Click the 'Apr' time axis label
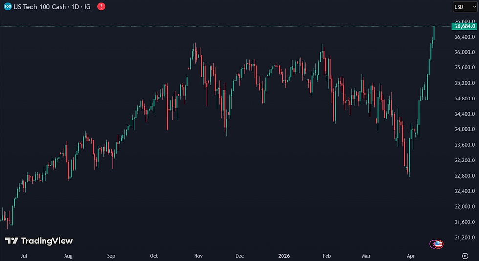 pyautogui.click(x=411, y=256)
